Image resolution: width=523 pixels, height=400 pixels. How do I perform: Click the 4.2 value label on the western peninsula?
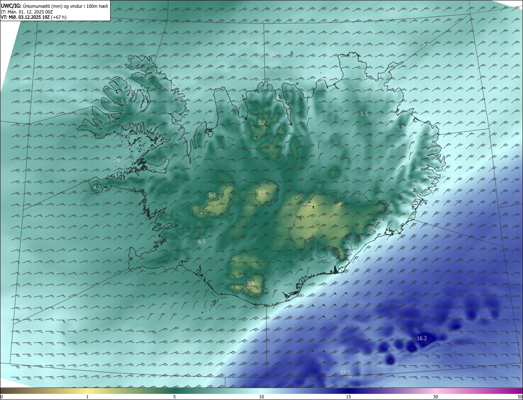click(97, 188)
